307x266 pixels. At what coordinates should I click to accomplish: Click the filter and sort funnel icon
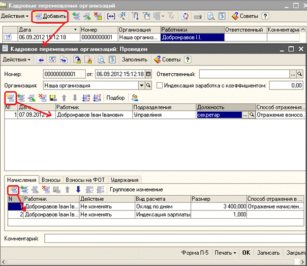(135, 16)
